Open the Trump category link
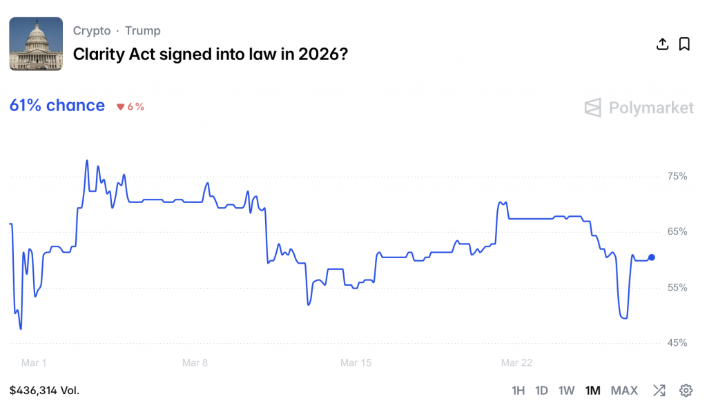707x408 pixels. click(x=143, y=31)
